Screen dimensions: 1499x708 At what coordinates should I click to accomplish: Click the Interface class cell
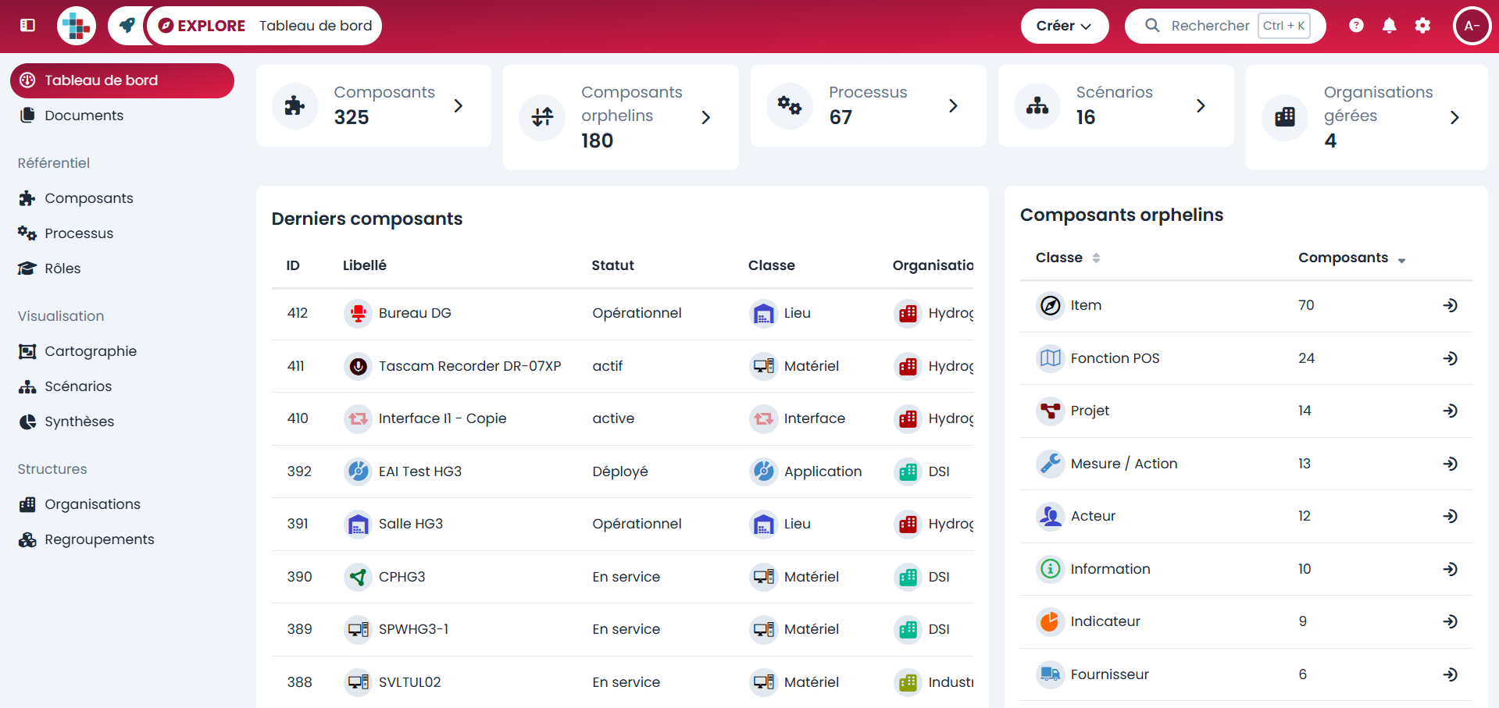[x=814, y=418]
